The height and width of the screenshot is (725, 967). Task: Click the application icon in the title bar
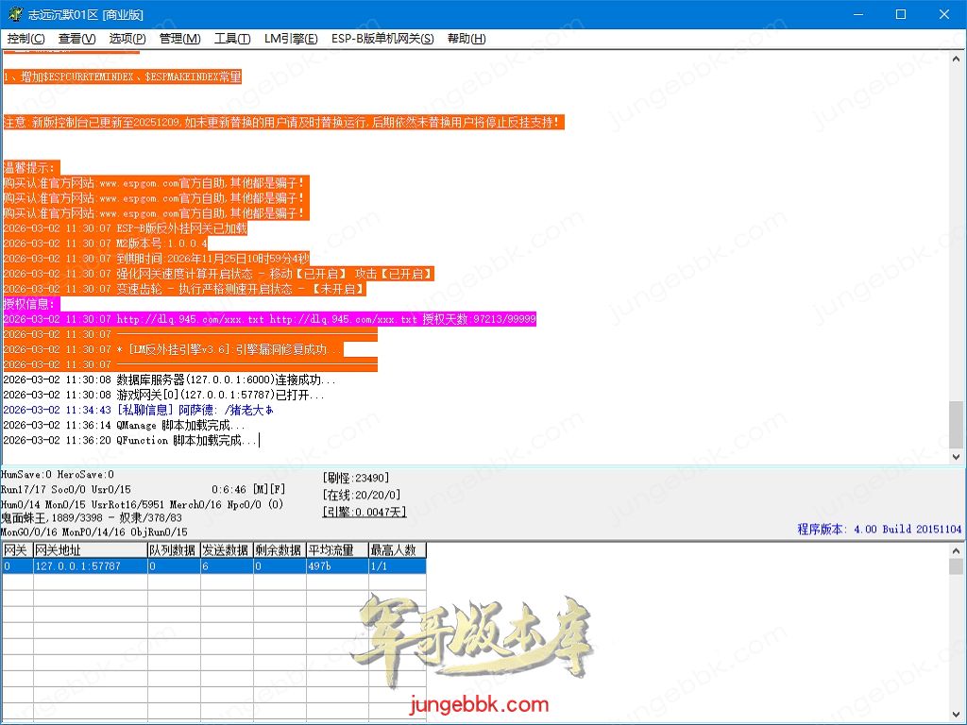click(12, 14)
